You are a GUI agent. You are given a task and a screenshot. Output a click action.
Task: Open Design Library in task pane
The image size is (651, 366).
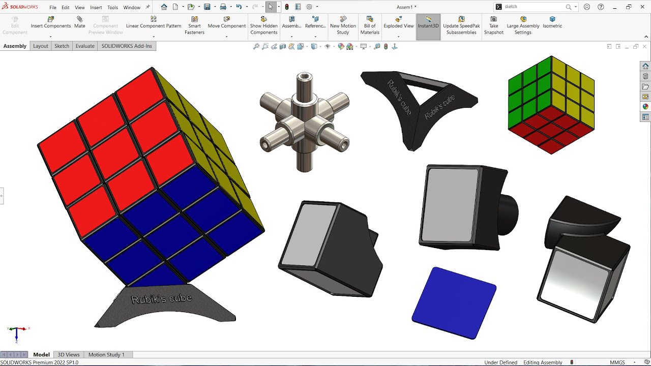[x=645, y=76]
